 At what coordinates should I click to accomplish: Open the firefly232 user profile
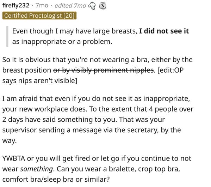pos(16,6)
